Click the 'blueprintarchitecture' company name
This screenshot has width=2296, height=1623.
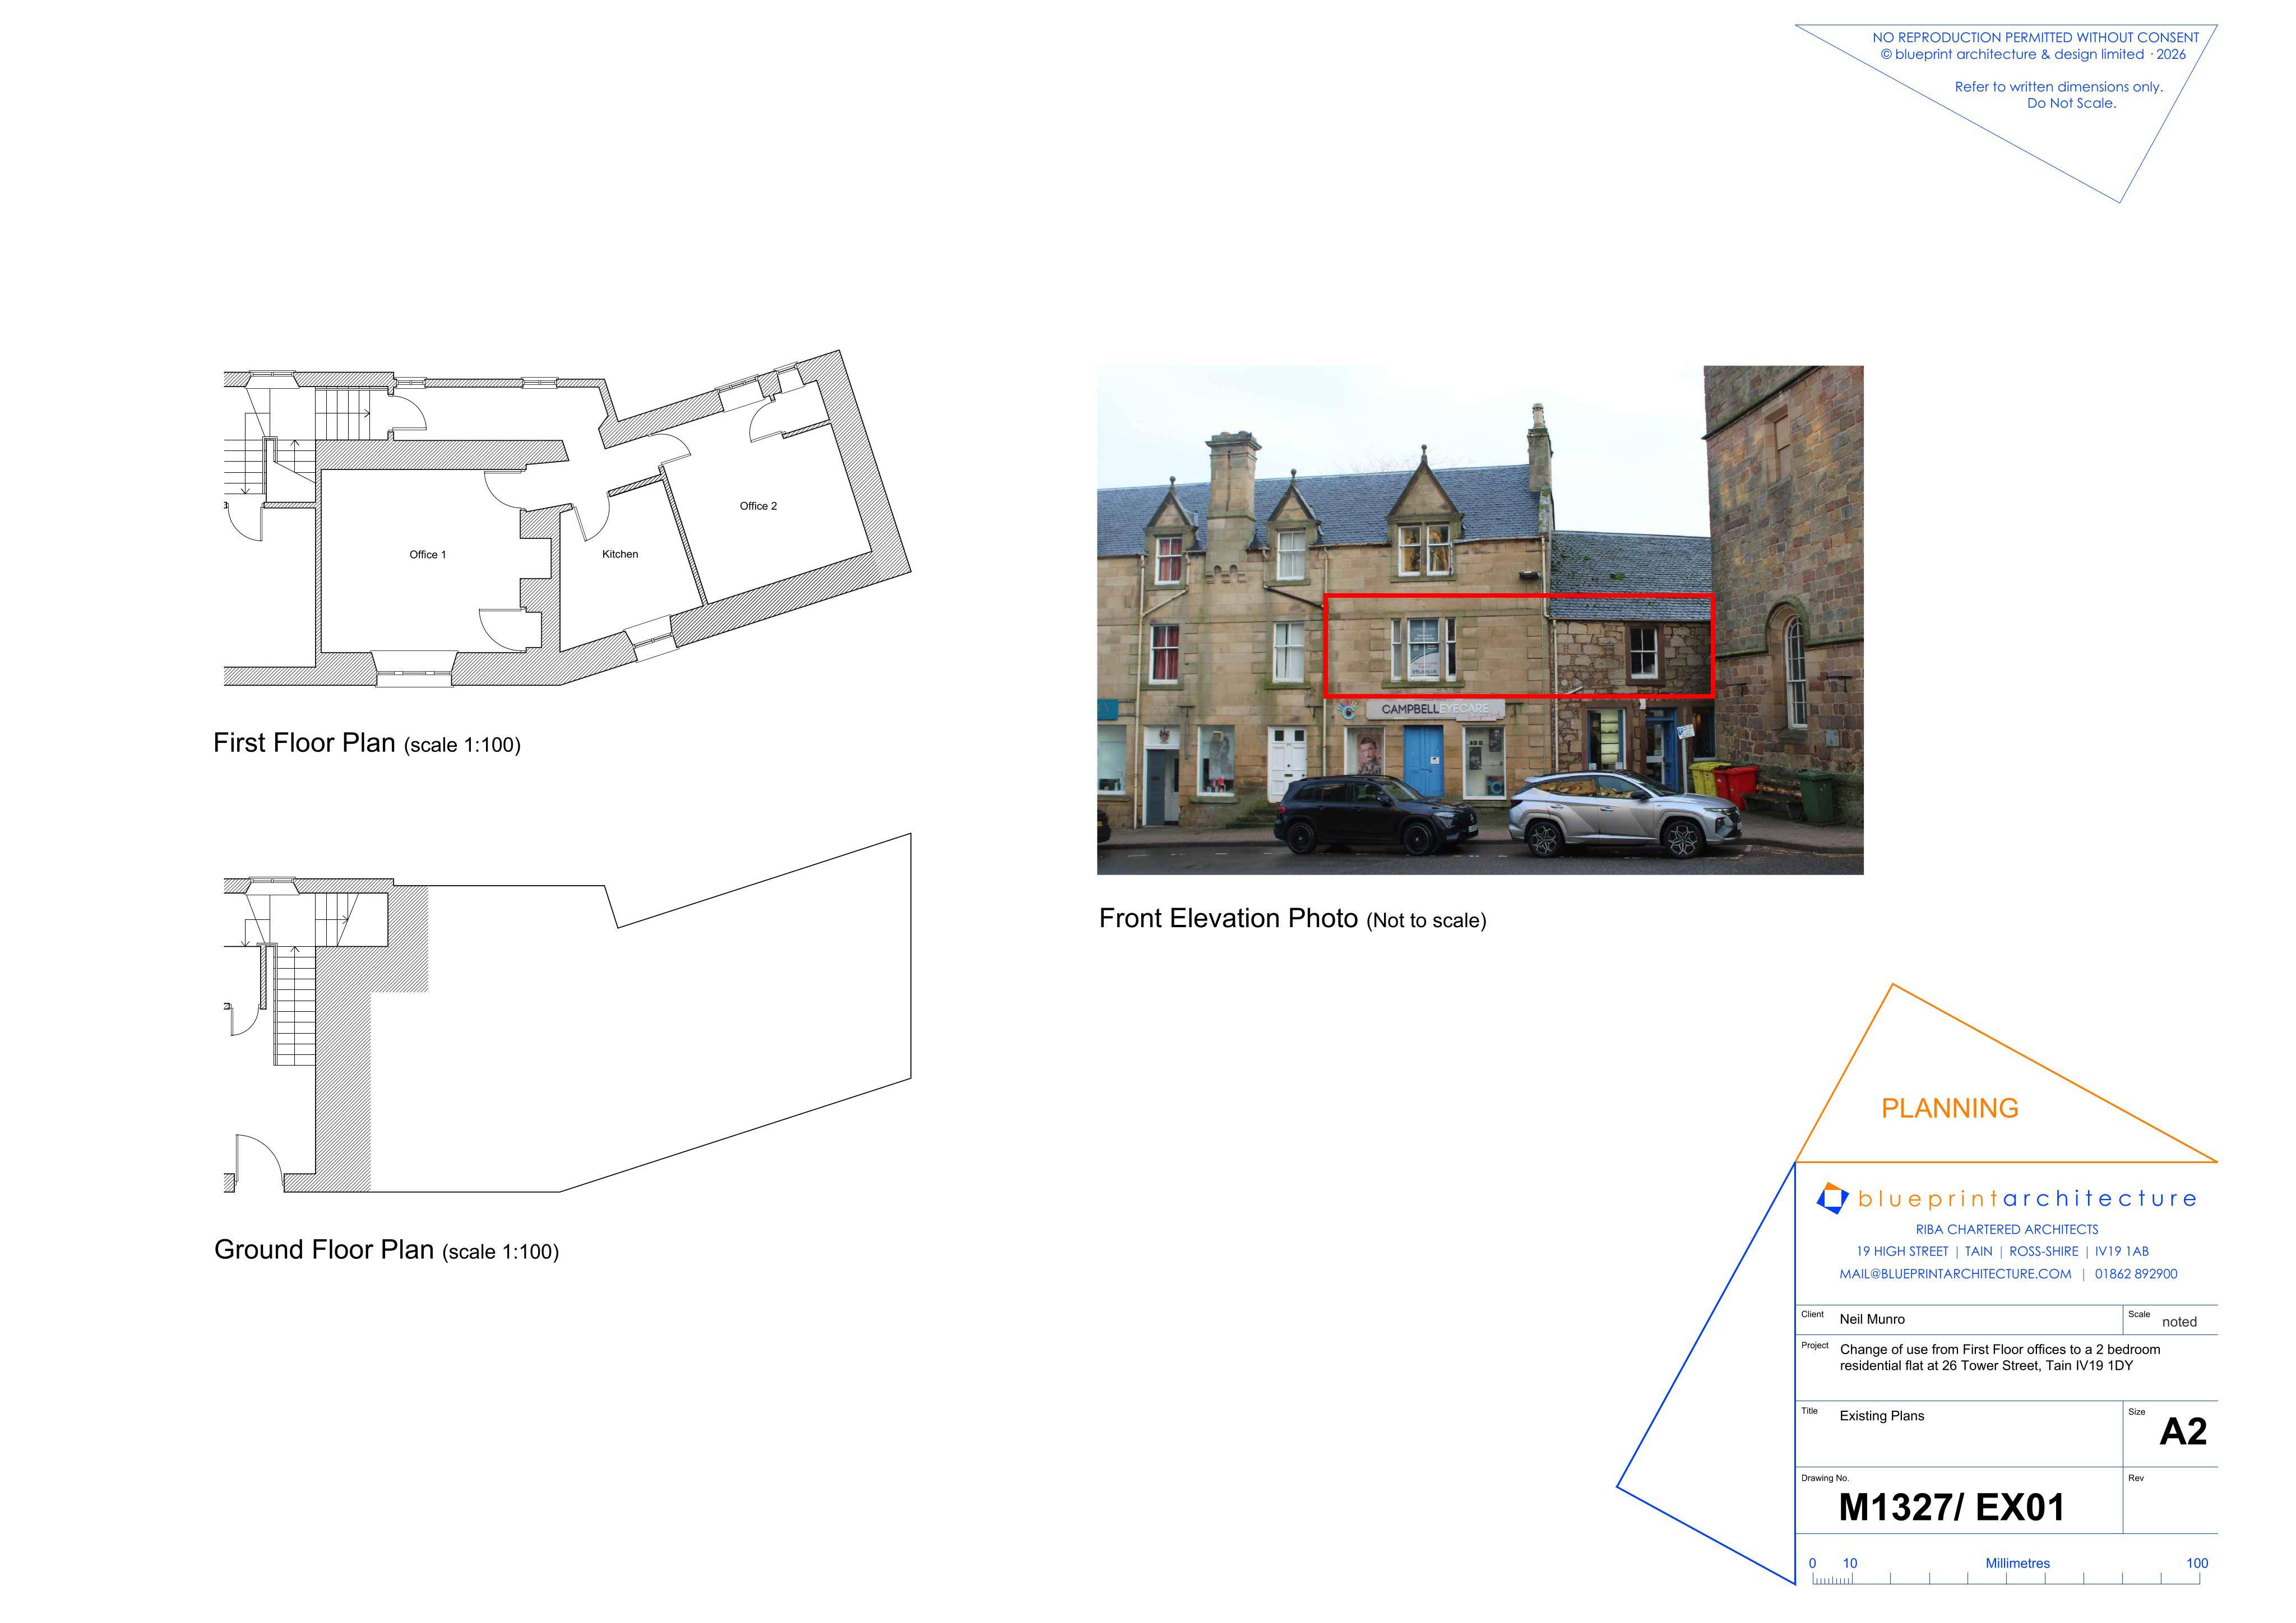point(2027,1198)
